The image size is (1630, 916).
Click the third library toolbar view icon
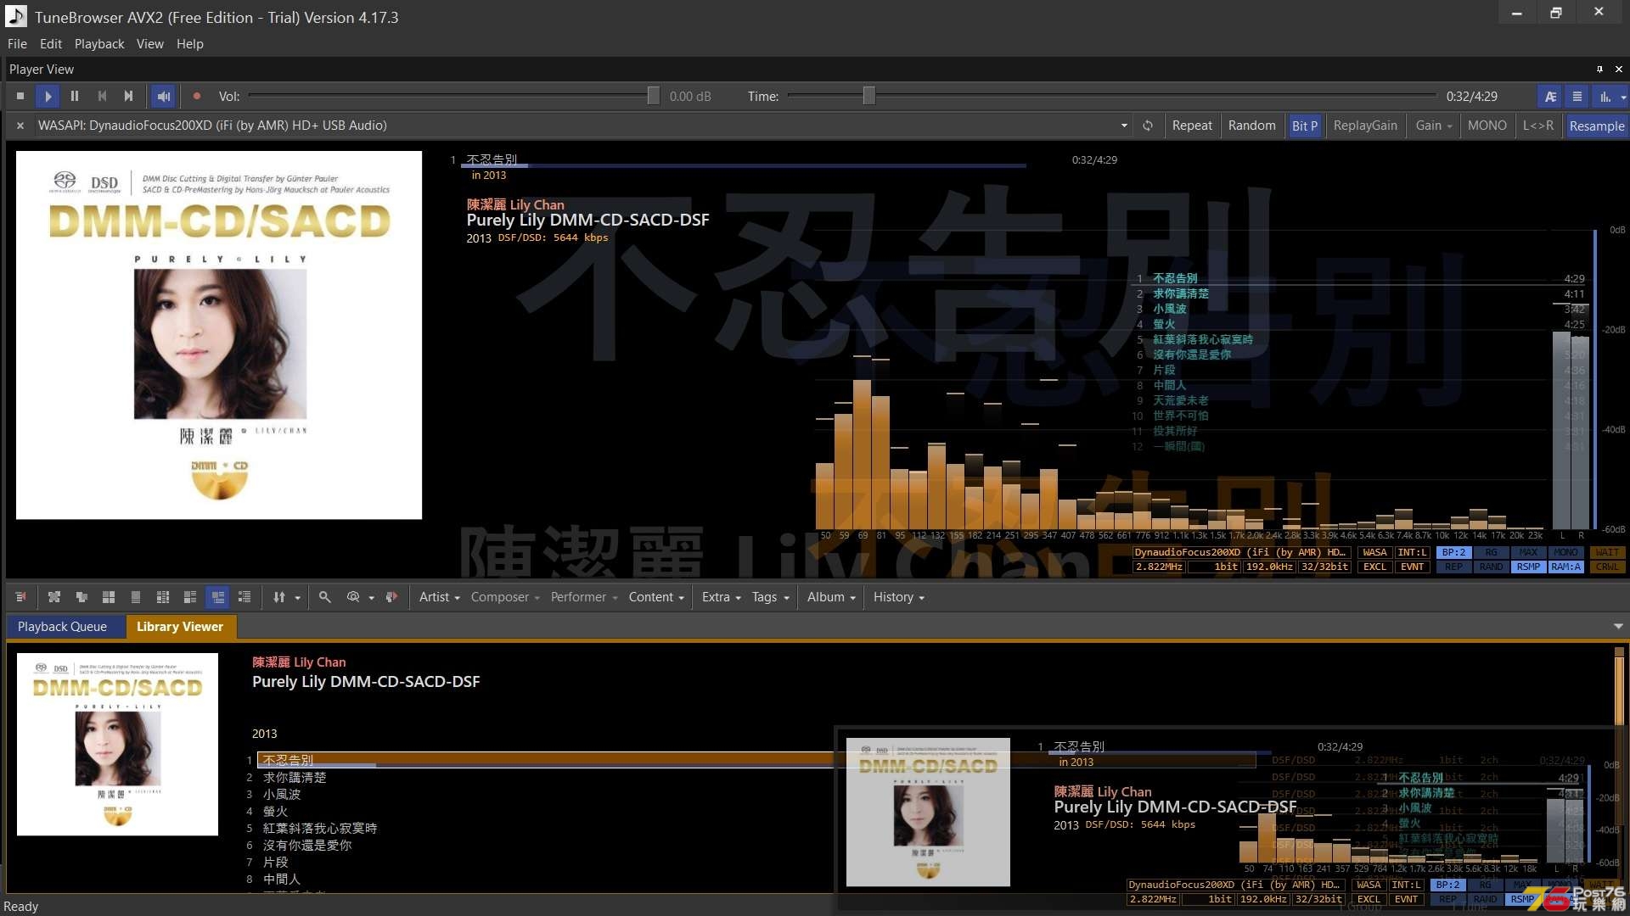coord(81,597)
